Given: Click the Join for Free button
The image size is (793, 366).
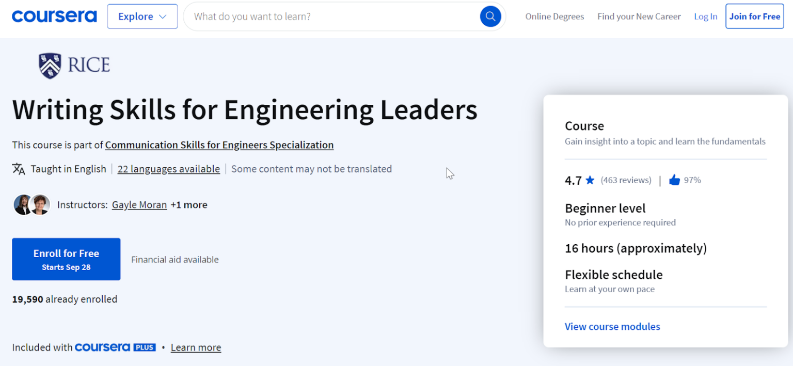Looking at the screenshot, I should 754,16.
